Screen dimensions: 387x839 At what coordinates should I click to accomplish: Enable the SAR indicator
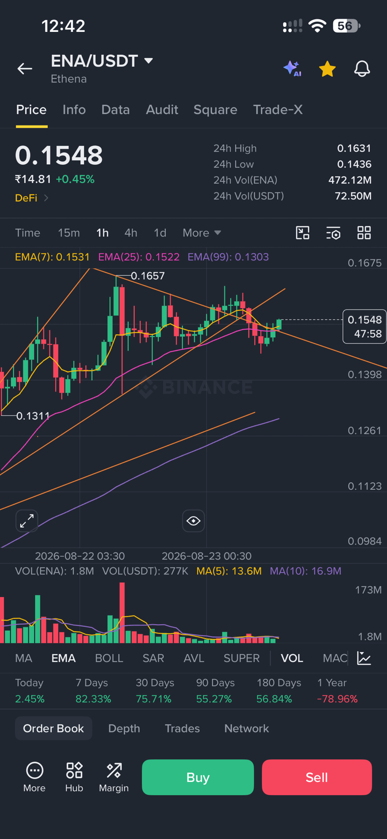click(153, 658)
